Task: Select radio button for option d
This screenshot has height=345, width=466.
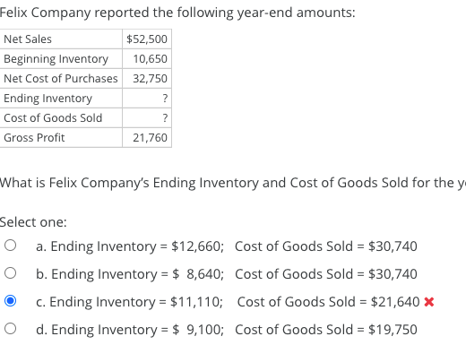Action: pyautogui.click(x=11, y=329)
